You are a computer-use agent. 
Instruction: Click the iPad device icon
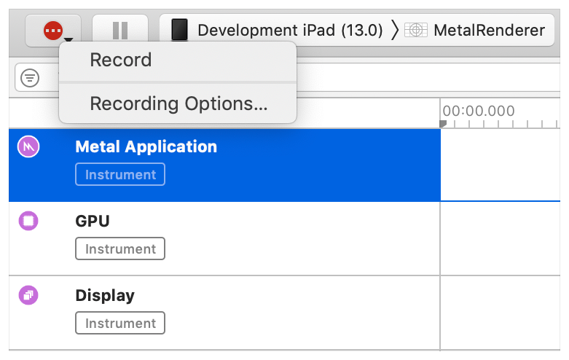pyautogui.click(x=179, y=30)
